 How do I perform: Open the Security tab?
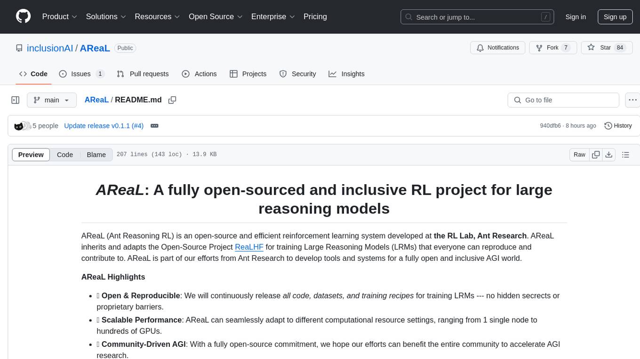tap(298, 74)
